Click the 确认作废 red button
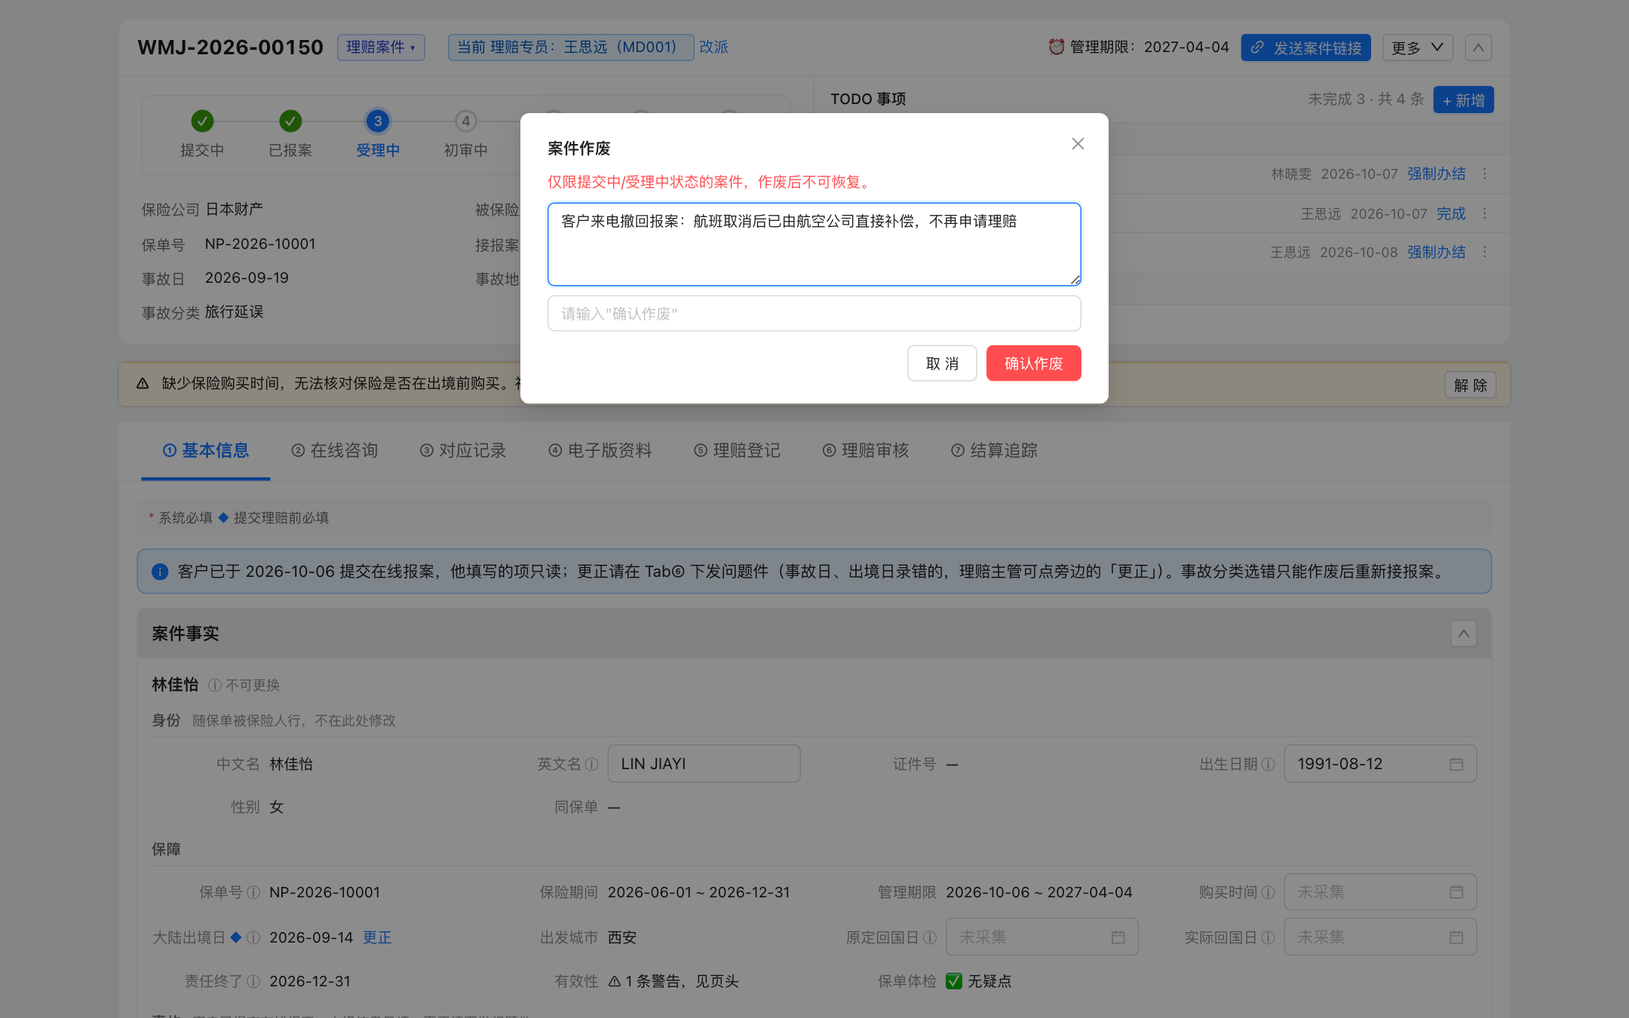This screenshot has height=1018, width=1629. pos(1033,363)
